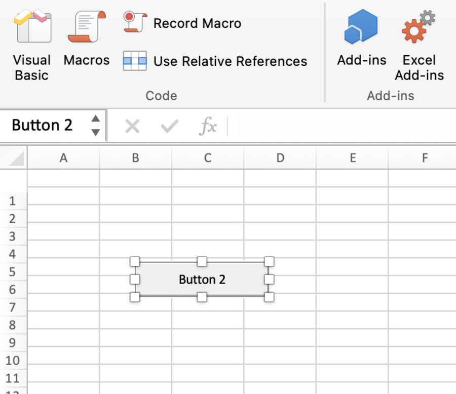
Task: Select cell F8 in the grid
Action: click(423, 320)
